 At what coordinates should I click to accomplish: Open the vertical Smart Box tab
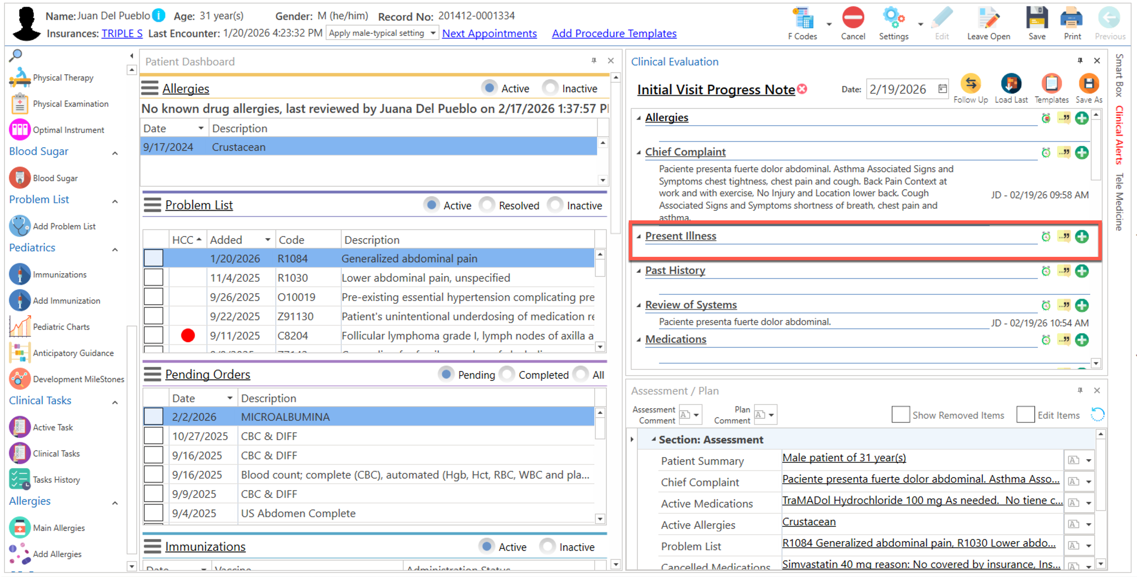click(1119, 75)
